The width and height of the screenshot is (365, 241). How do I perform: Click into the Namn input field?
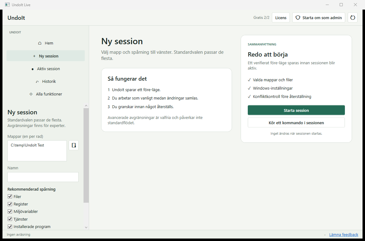(x=43, y=177)
